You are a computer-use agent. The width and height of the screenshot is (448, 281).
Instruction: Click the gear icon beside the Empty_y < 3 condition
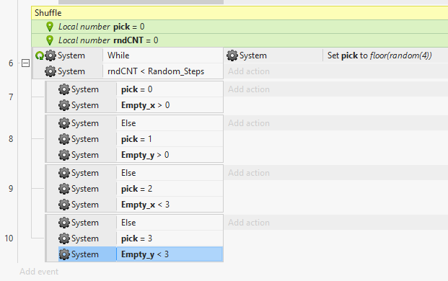pos(64,254)
